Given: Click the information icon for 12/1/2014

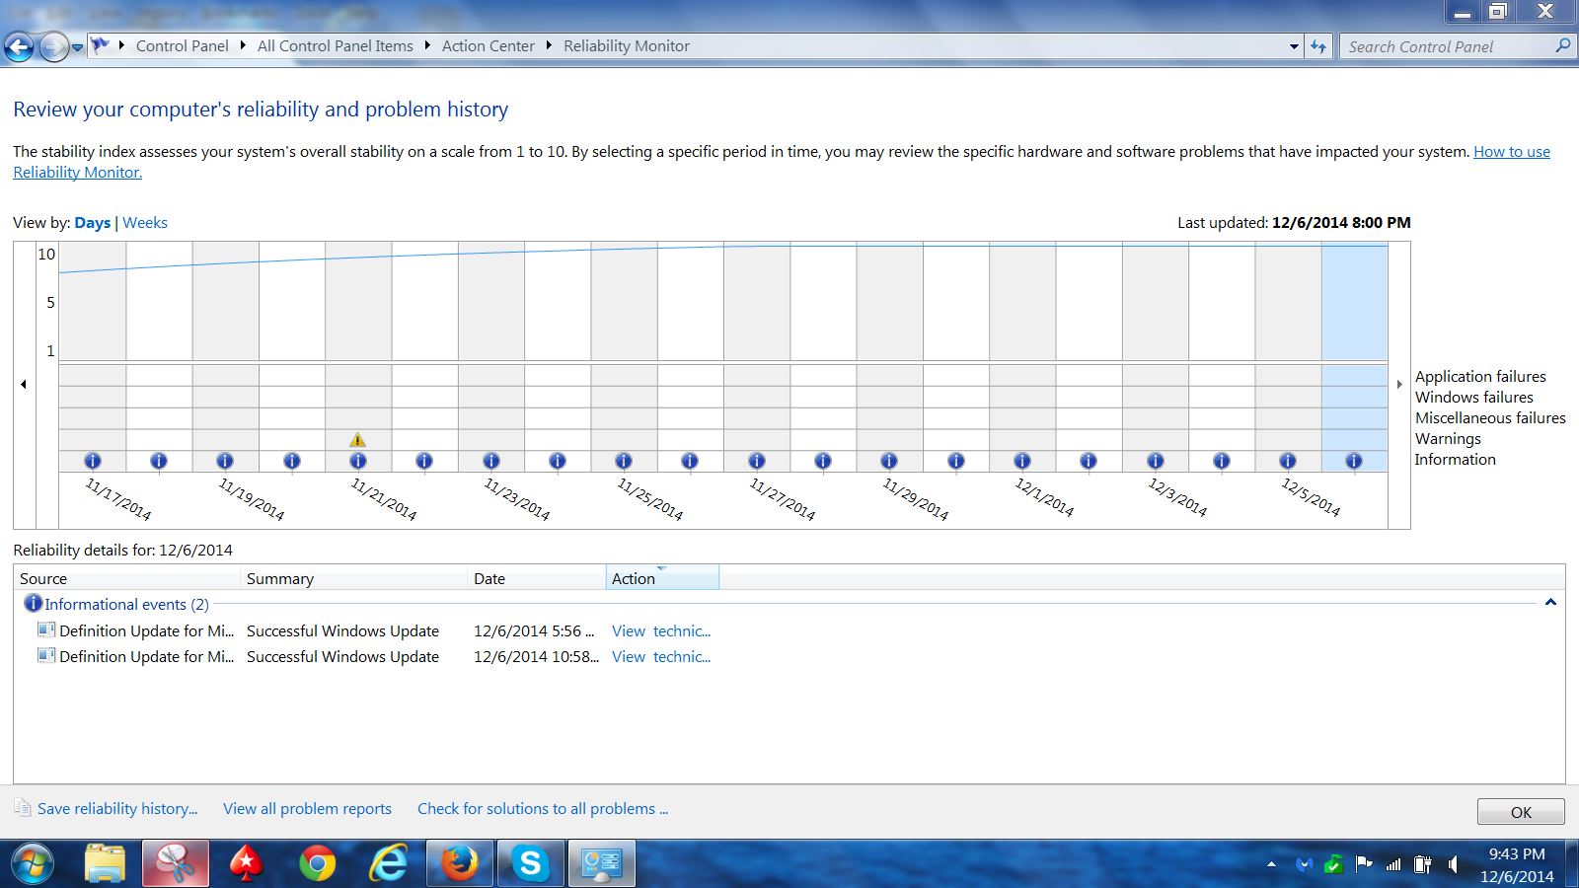Looking at the screenshot, I should point(1022,461).
